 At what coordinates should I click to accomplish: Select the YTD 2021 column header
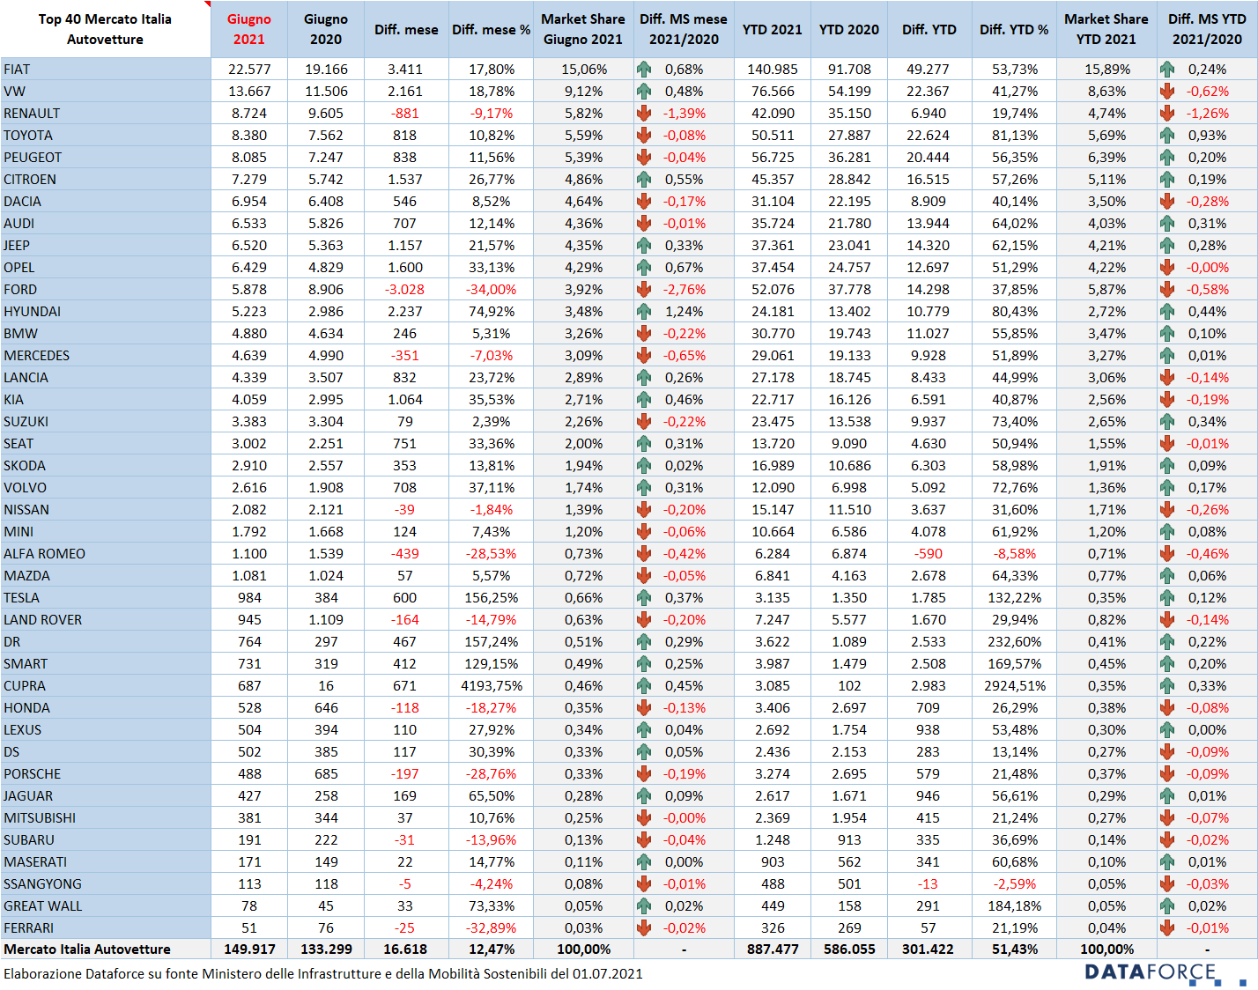point(773,29)
